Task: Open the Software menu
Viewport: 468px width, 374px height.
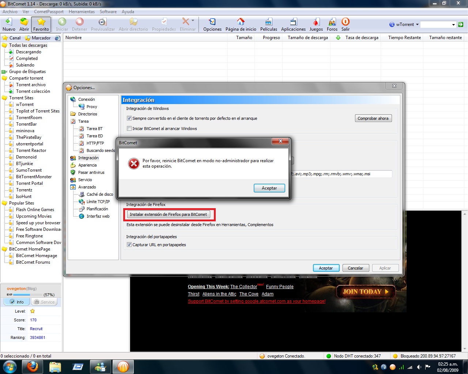Action: 108,12
